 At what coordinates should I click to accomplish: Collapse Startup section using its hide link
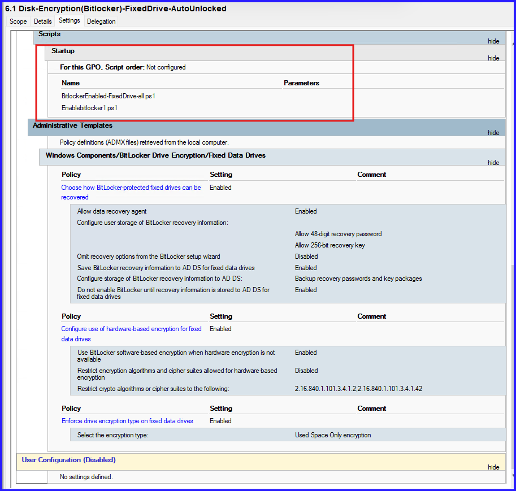[x=493, y=58]
